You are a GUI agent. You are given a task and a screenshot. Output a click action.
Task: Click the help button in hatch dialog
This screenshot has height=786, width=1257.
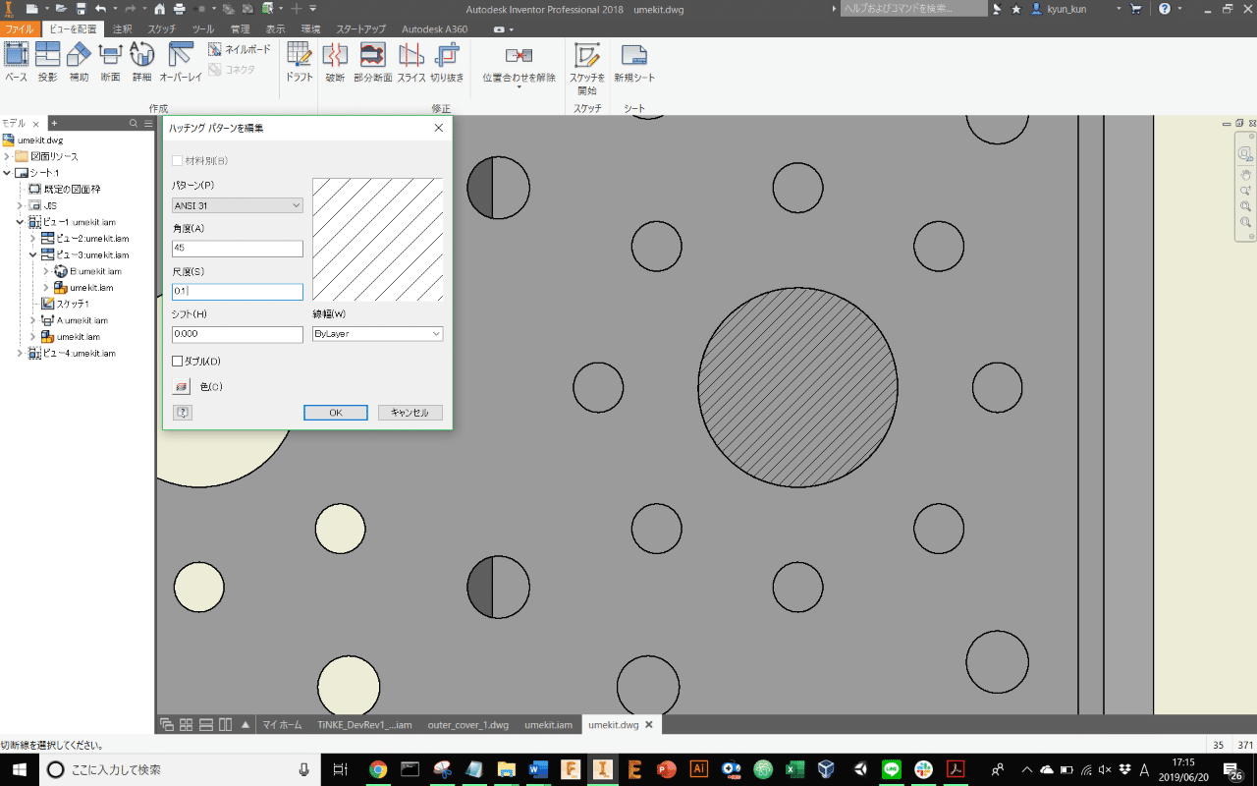(x=182, y=413)
